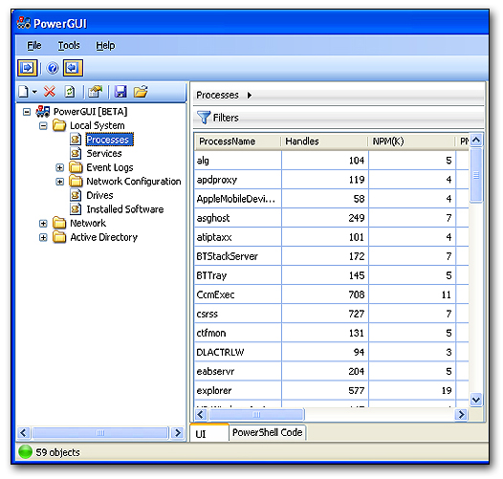Select Processes in the tree
Viewport: 503px width, 479px height.
point(109,140)
